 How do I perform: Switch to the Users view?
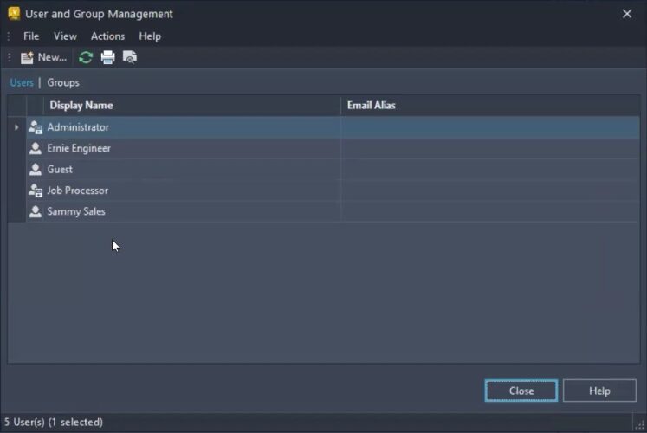tap(22, 82)
